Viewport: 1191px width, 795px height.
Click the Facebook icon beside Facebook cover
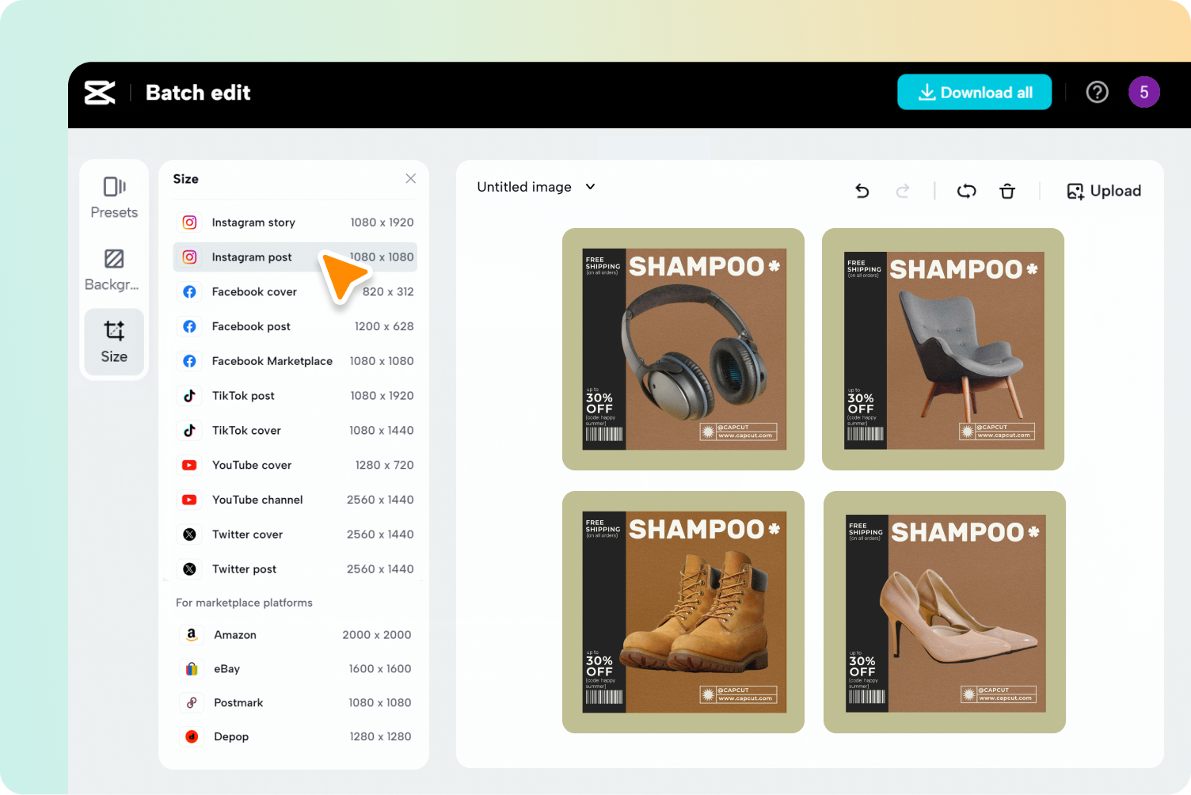(190, 292)
